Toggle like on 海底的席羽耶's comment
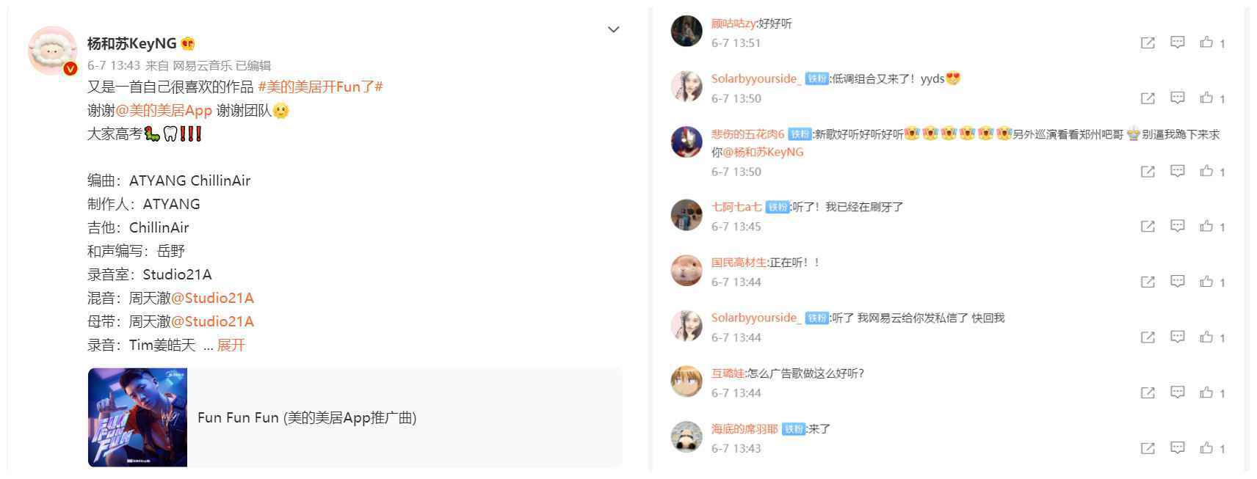 (1206, 447)
